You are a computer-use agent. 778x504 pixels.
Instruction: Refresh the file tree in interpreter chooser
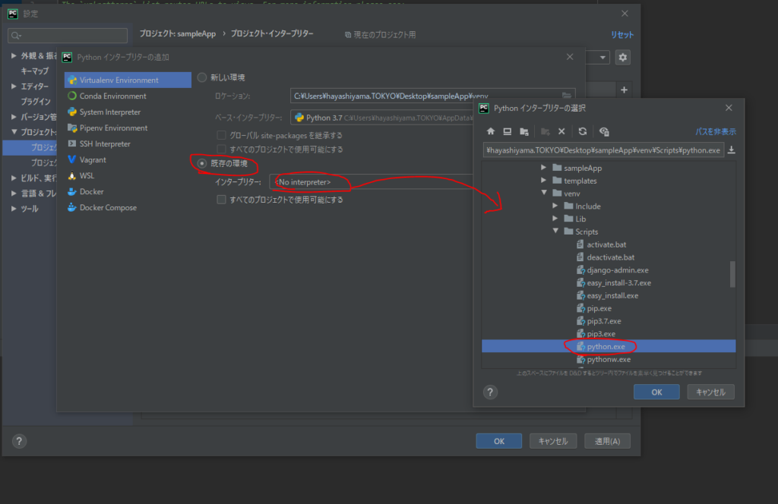tap(583, 131)
